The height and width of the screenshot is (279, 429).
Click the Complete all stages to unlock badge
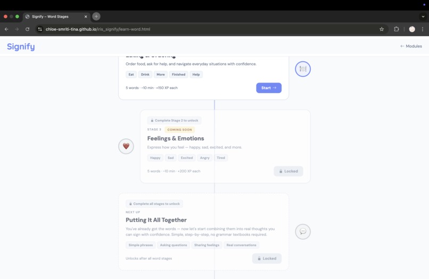[x=154, y=204]
